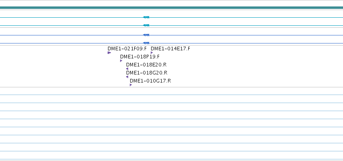
Task: Click the DME1-018P19.F feature label
Action: [140, 57]
